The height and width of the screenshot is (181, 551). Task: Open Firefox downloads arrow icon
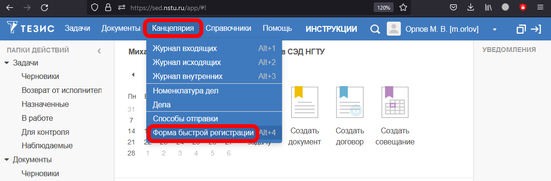point(470,7)
